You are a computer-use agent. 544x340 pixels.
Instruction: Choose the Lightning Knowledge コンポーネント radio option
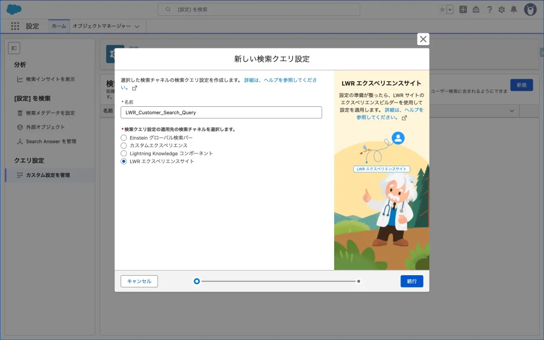pos(124,154)
